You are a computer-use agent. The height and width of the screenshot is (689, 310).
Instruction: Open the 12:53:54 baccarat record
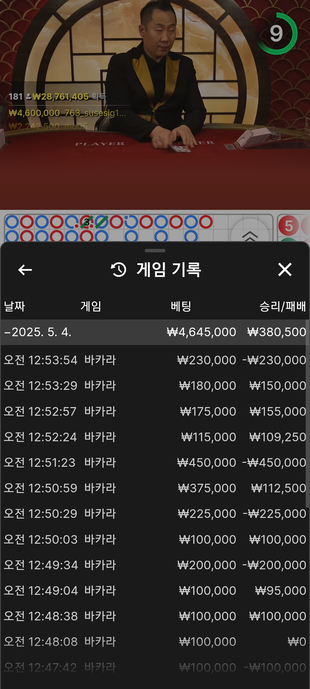[155, 360]
